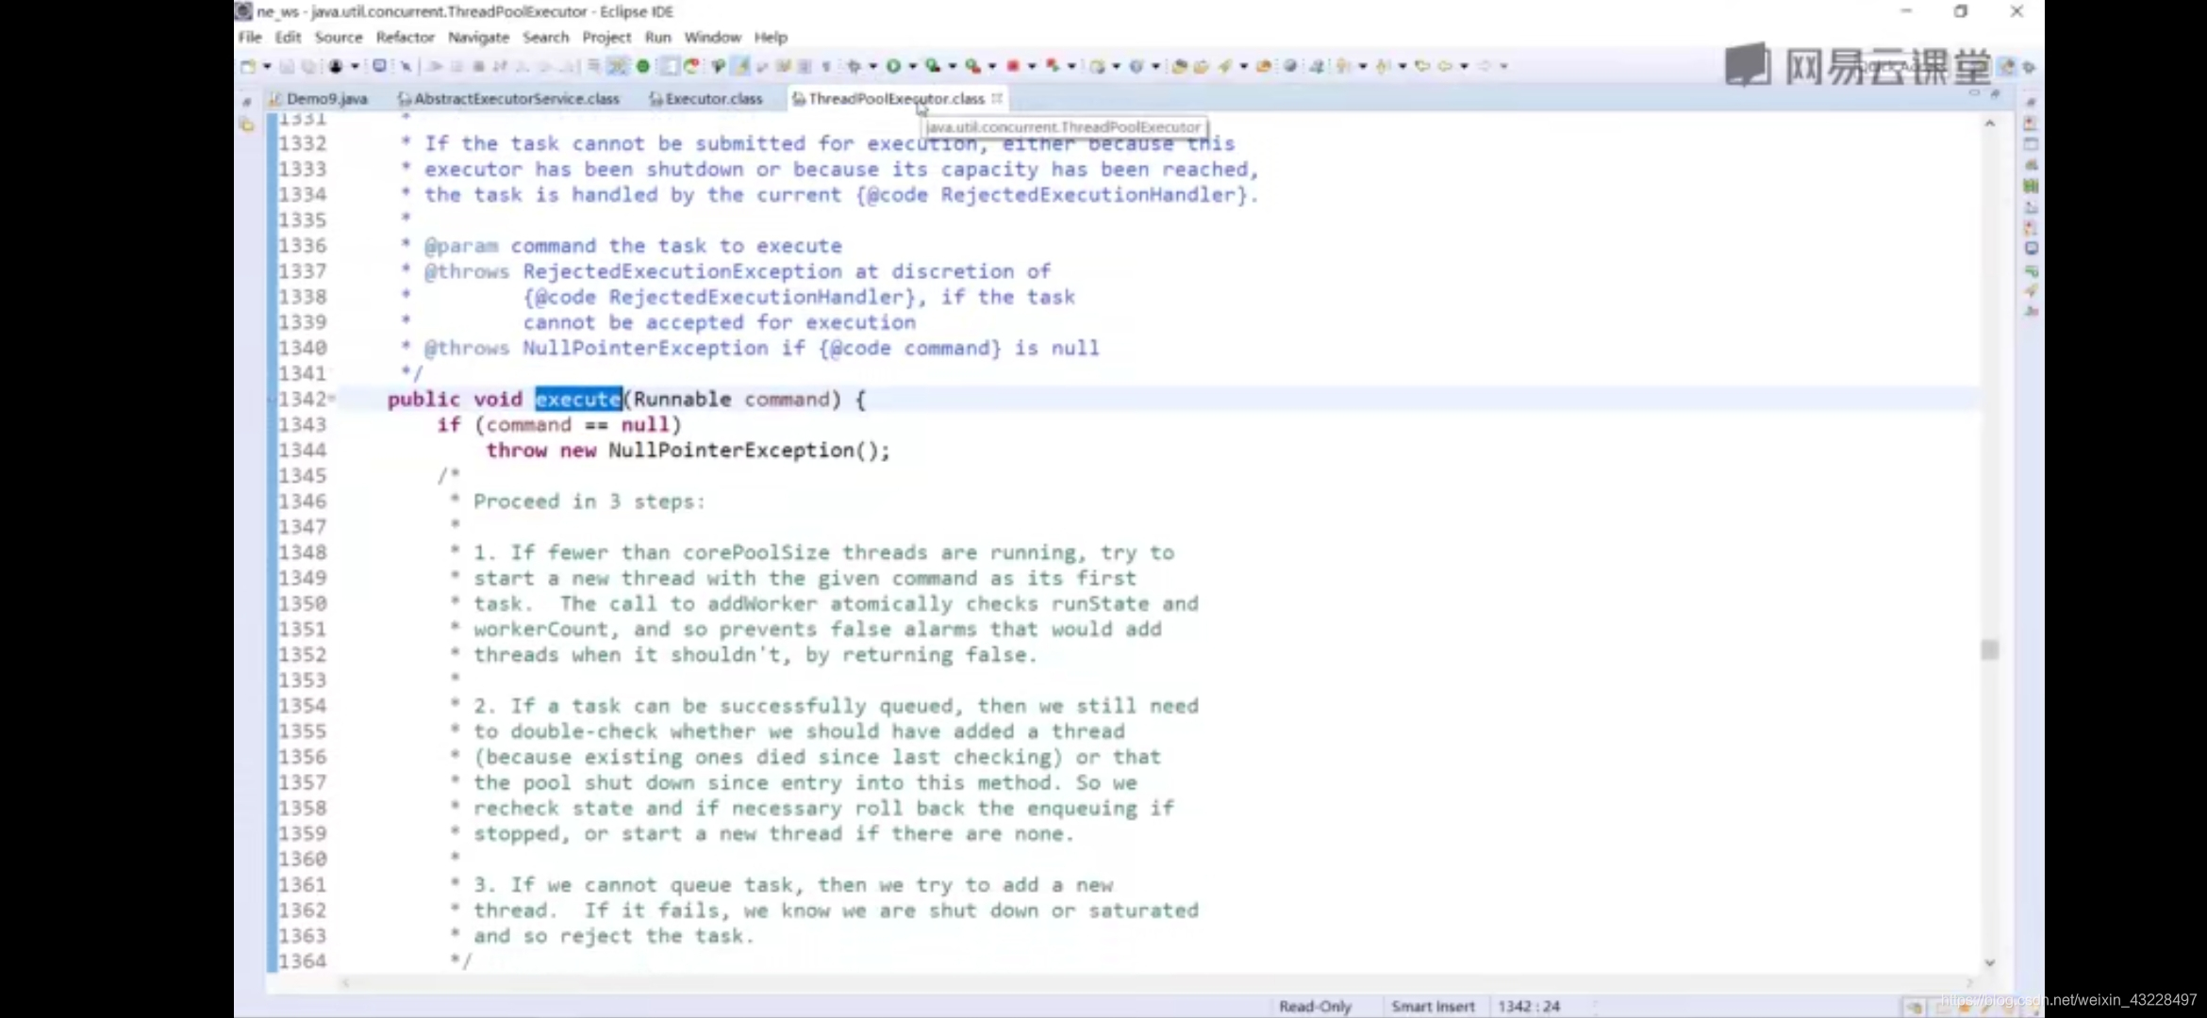This screenshot has width=2207, height=1018.
Task: Open the Source menu
Action: [x=339, y=37]
